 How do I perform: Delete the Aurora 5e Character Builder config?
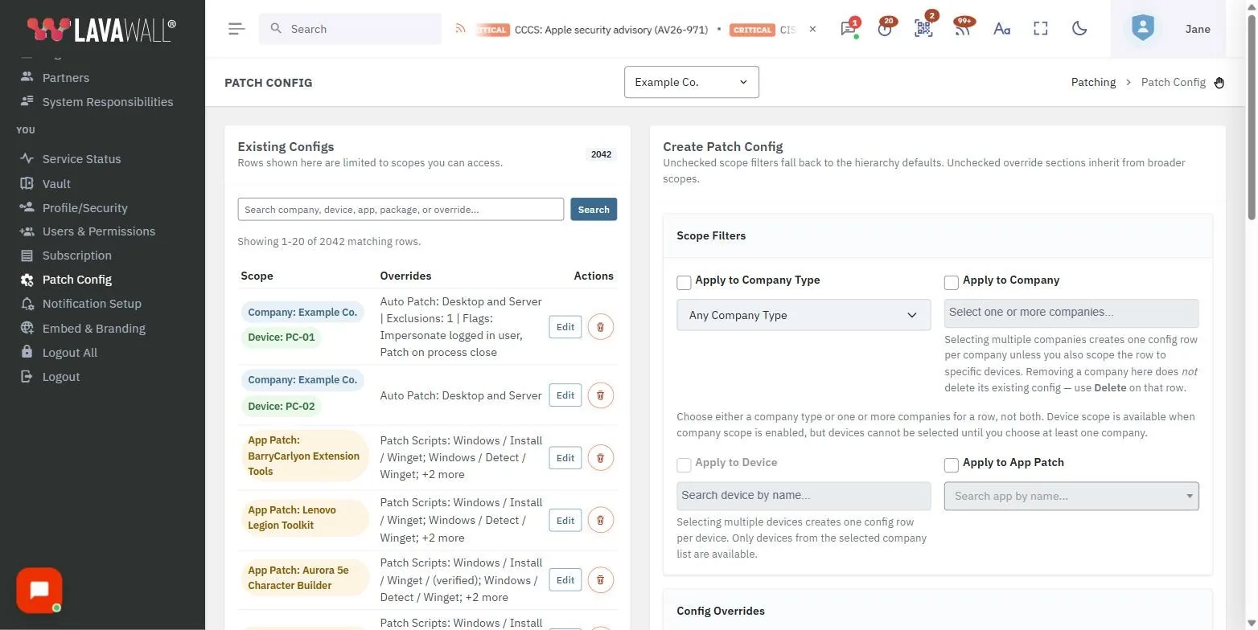[x=600, y=580]
